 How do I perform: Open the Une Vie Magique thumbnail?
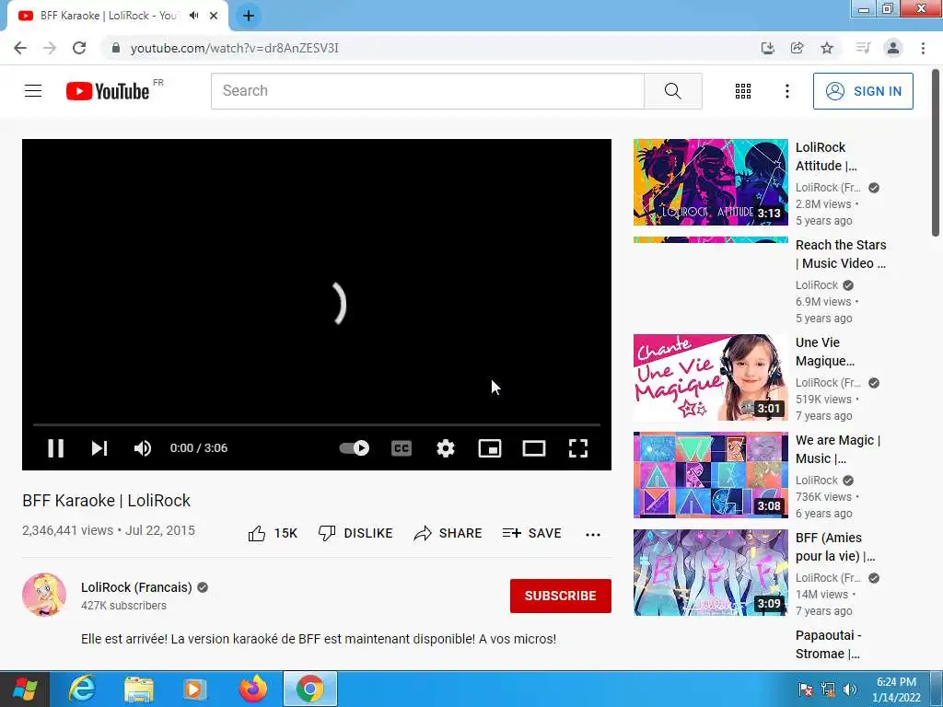[710, 377]
